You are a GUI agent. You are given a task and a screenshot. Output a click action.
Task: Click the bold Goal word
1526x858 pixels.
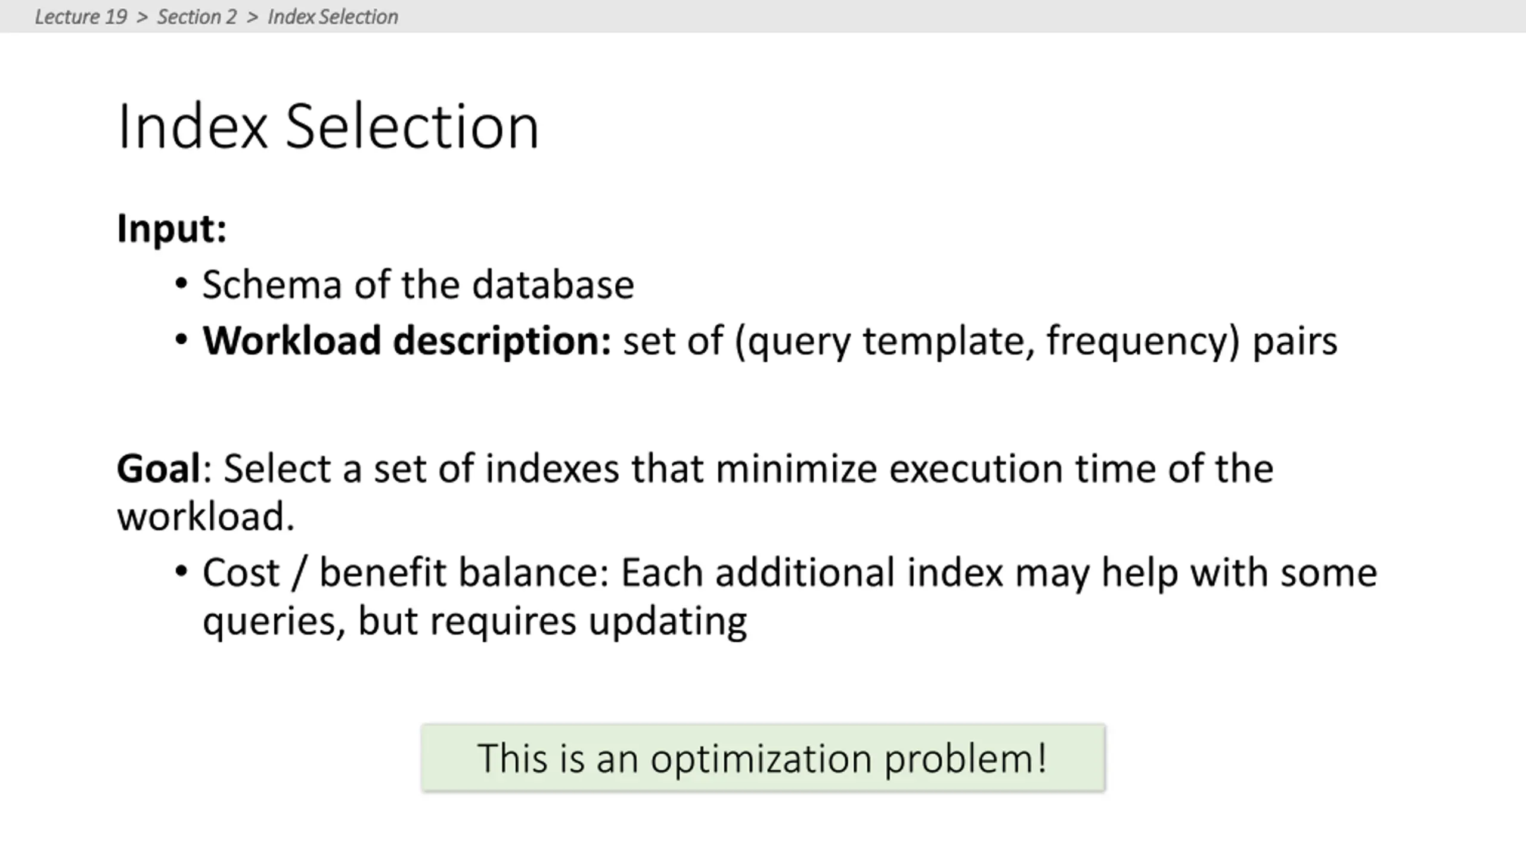click(x=159, y=468)
